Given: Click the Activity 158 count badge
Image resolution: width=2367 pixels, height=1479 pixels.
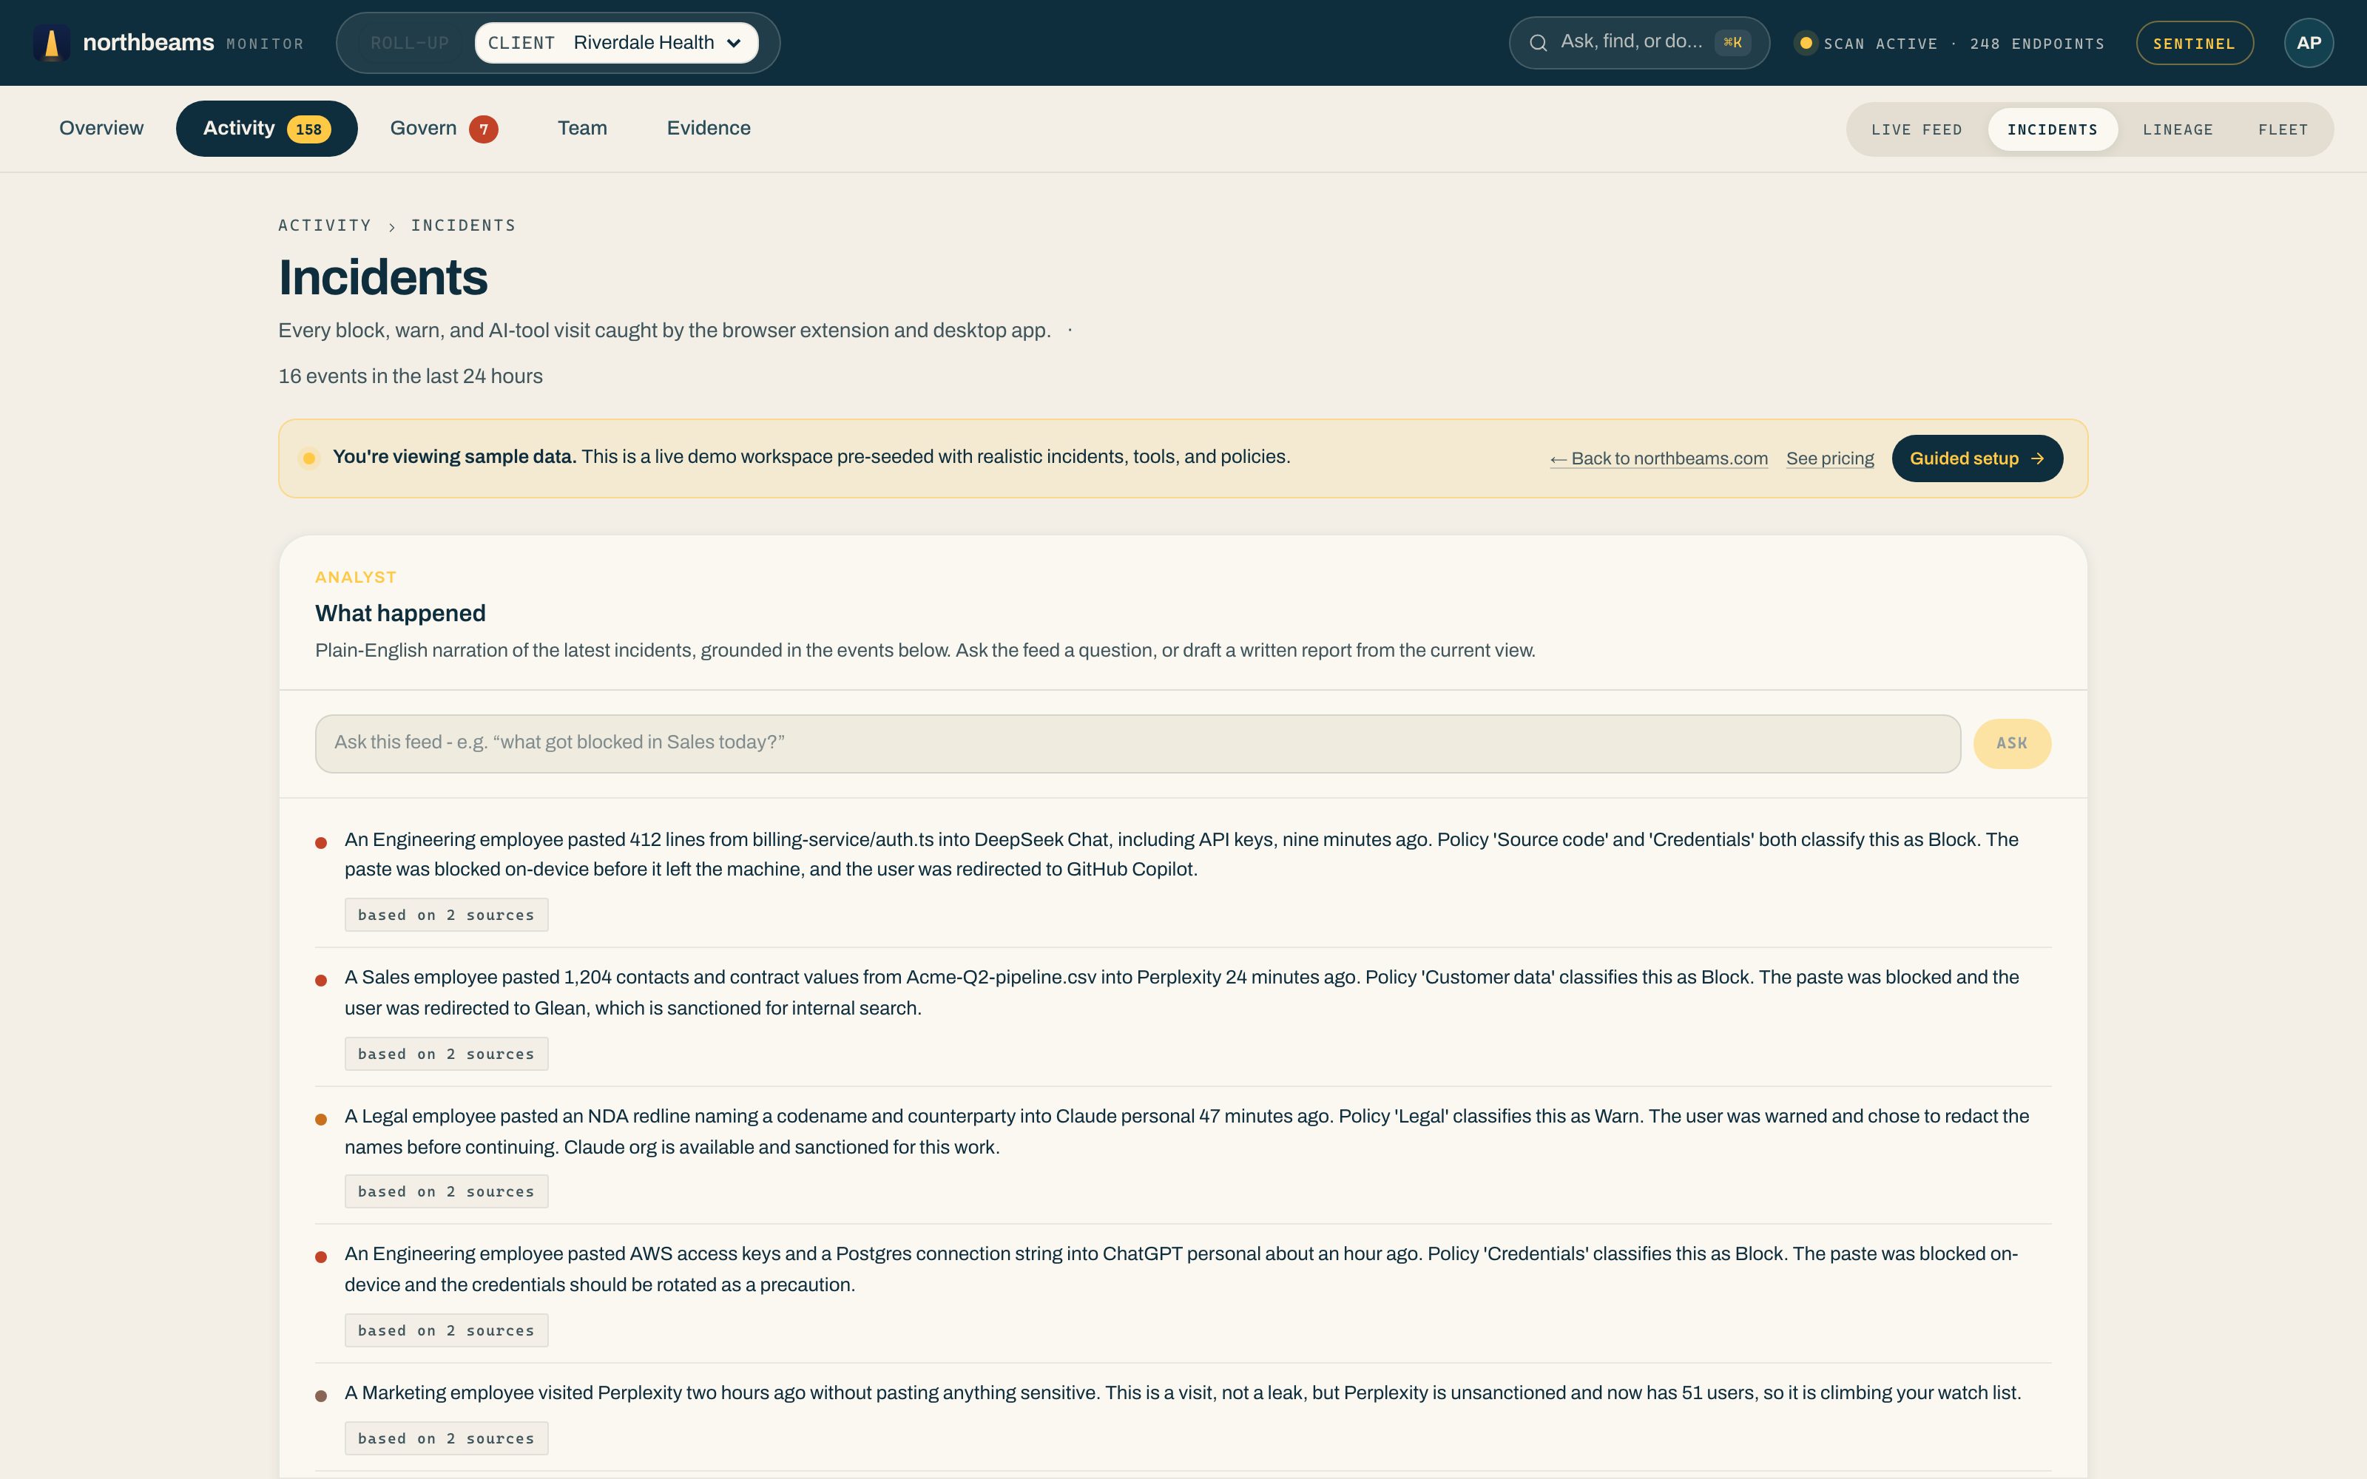Looking at the screenshot, I should tap(308, 129).
